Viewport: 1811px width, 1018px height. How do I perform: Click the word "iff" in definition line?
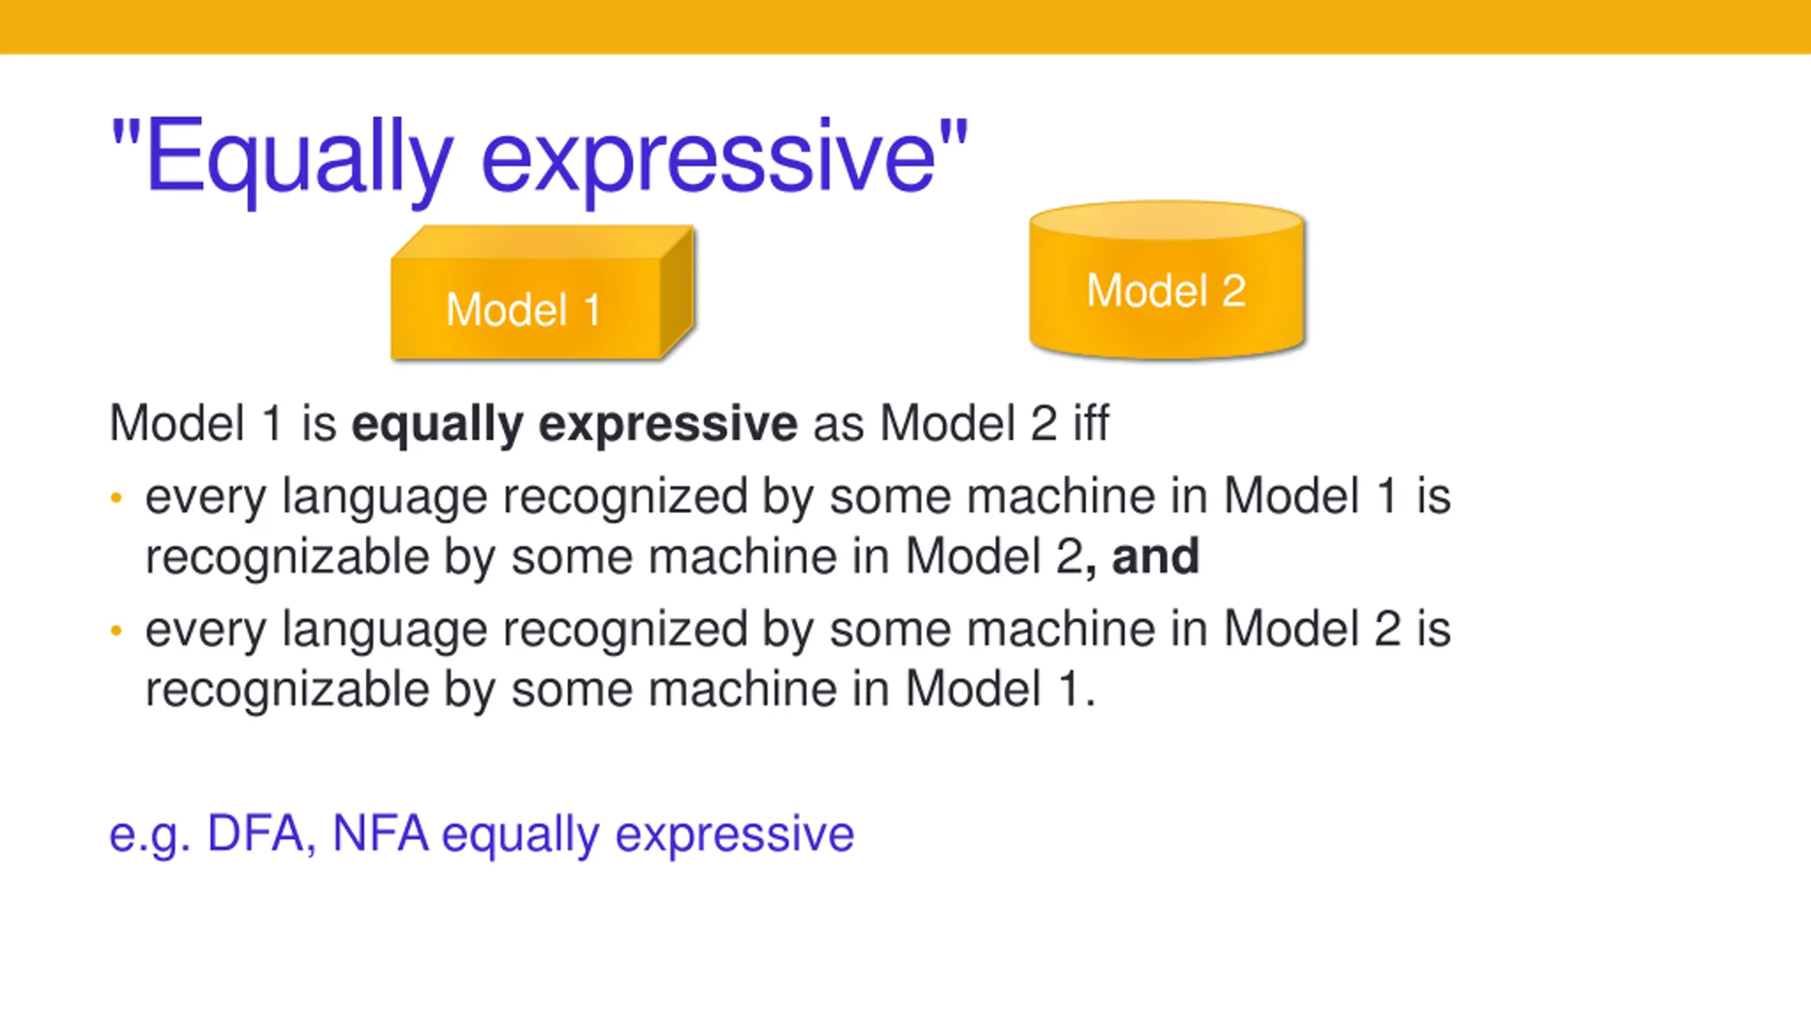click(x=1091, y=423)
